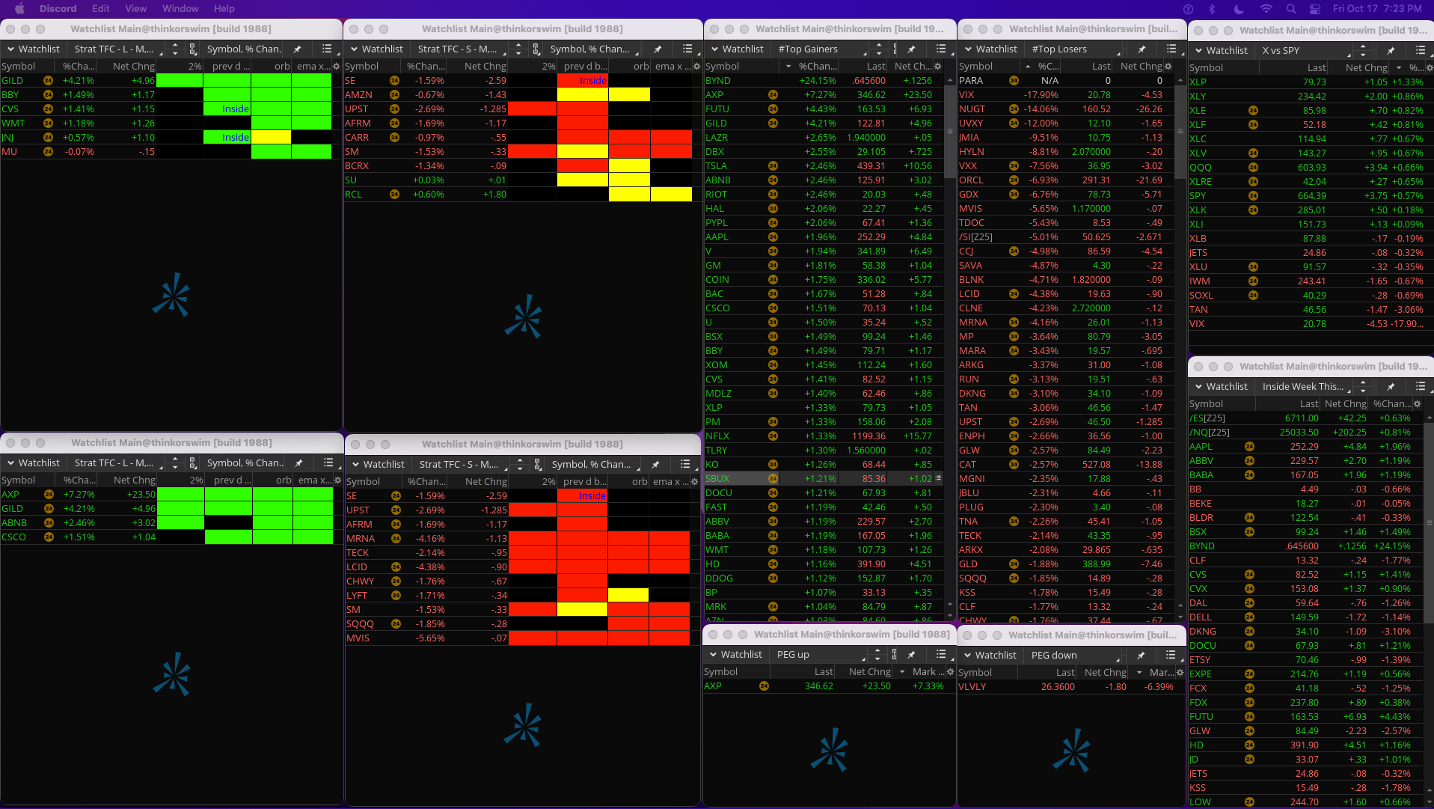Open the Window menu in the menu bar
1434x809 pixels.
(x=180, y=9)
